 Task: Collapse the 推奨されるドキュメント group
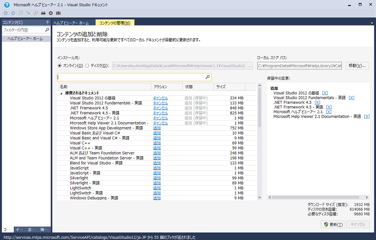(x=61, y=93)
